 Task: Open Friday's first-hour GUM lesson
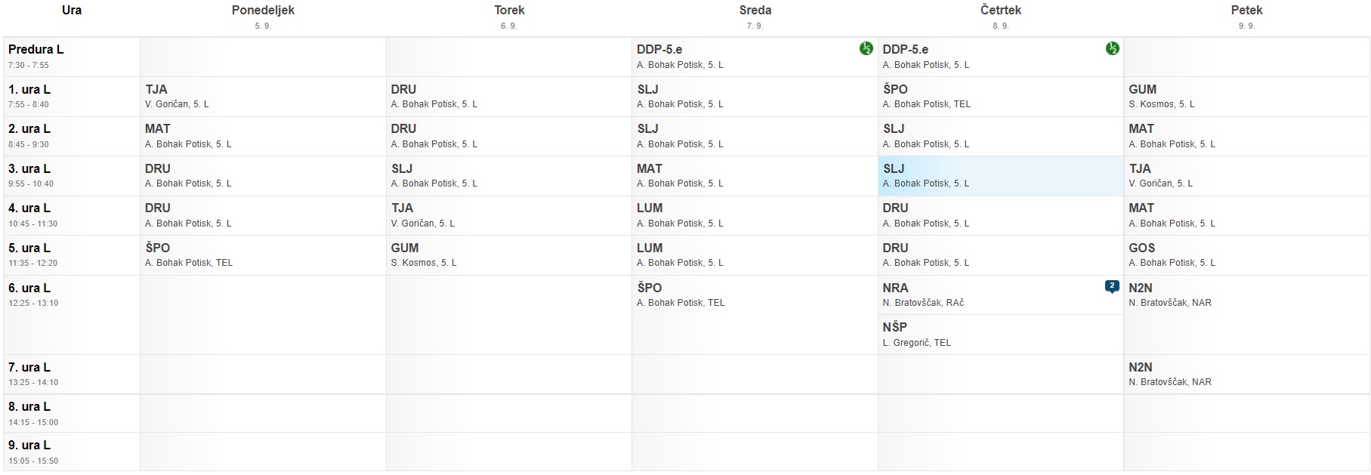click(1246, 97)
